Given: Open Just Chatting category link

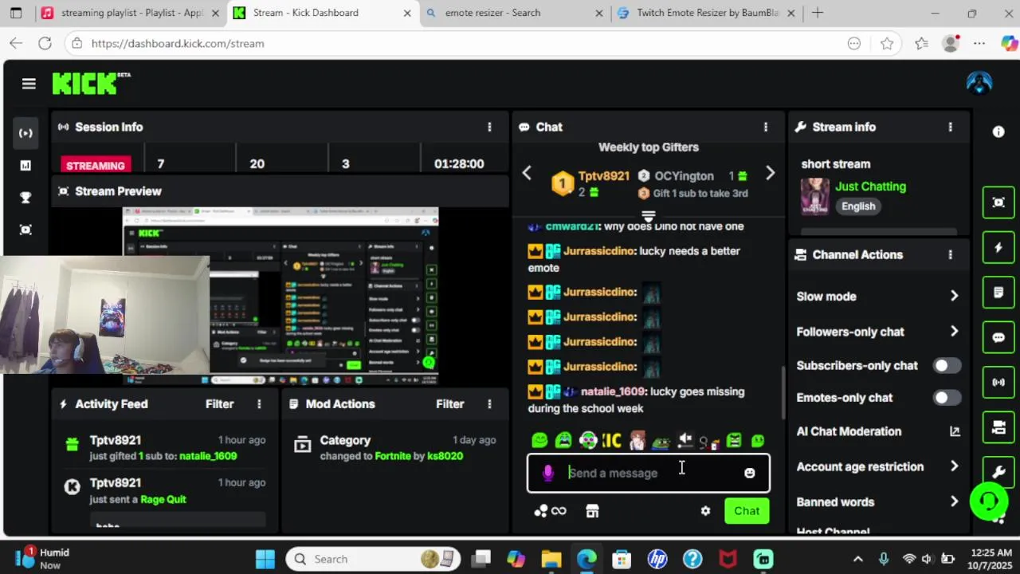Looking at the screenshot, I should coord(870,187).
